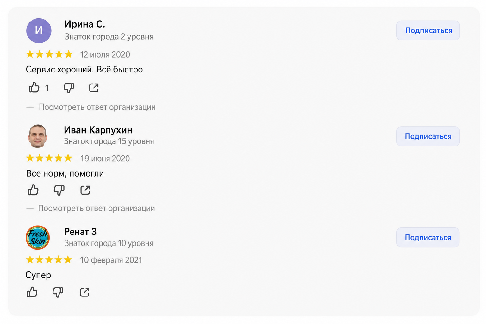This screenshot has height=324, width=486.
Task: Open Ирина С. purple avatar
Action: click(x=39, y=30)
